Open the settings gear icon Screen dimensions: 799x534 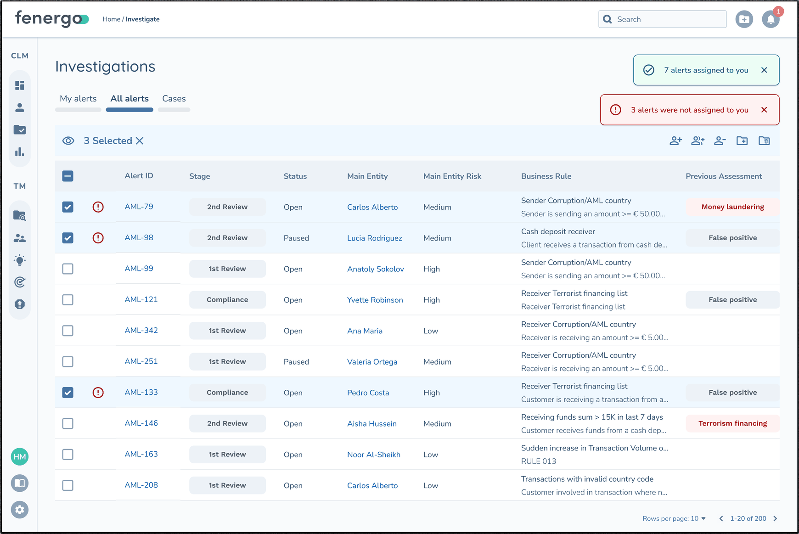coord(20,510)
